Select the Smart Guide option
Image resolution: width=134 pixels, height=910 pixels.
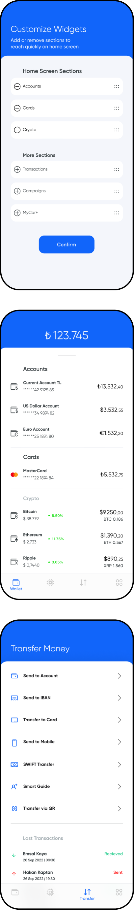(x=67, y=786)
